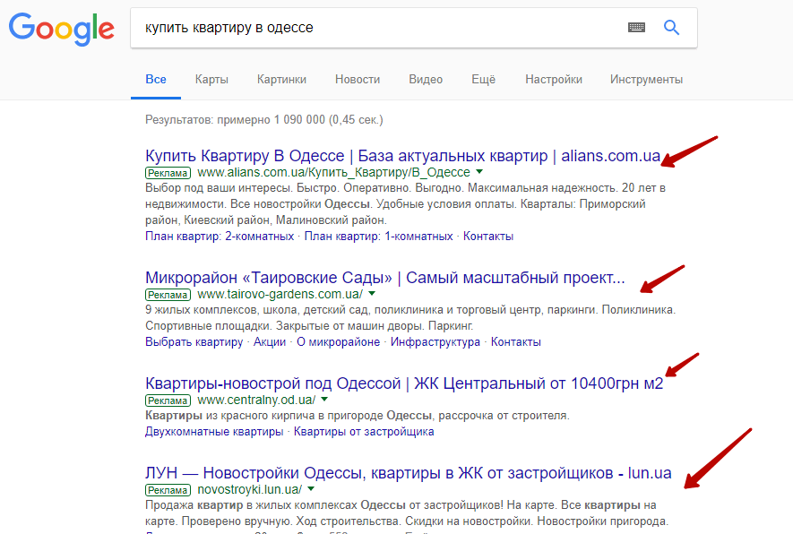Open Контакты sitelink under Таировские Сады
793x534 pixels.
click(x=516, y=342)
